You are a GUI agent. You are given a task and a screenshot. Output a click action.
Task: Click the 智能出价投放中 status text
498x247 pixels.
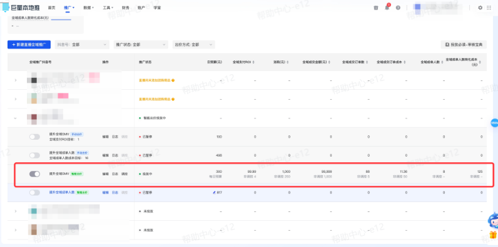click(155, 118)
